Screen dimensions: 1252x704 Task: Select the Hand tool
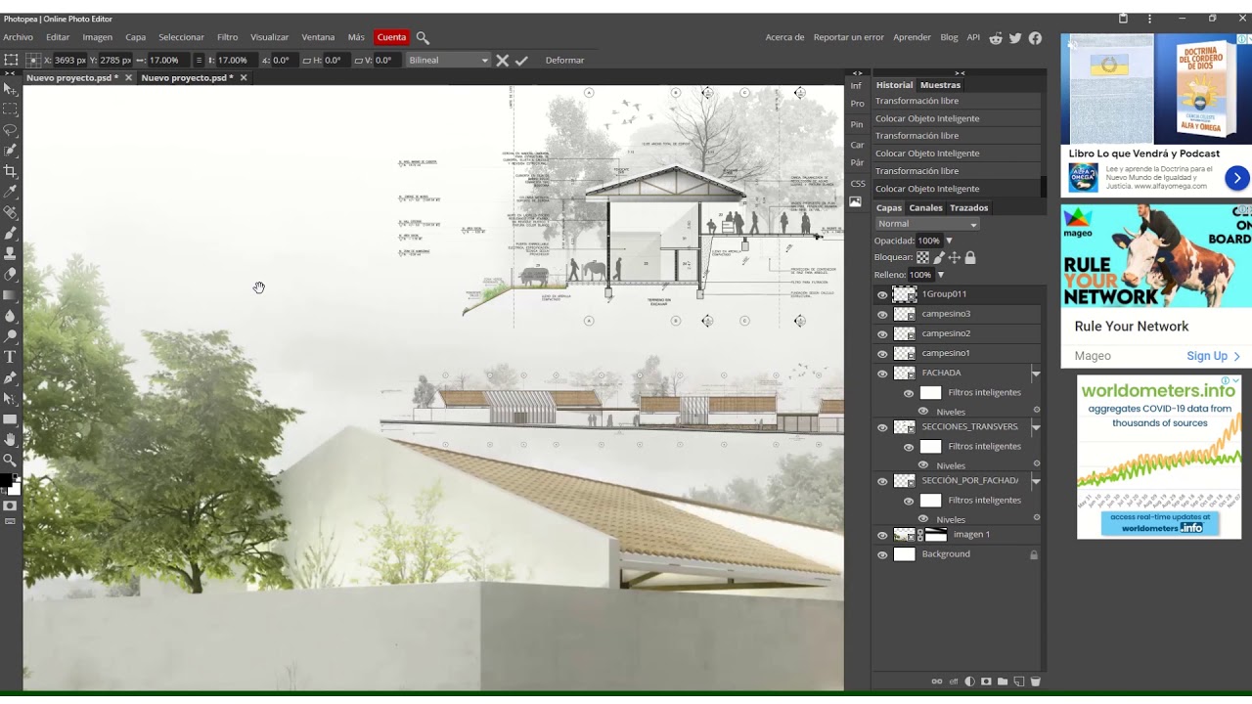coord(10,439)
